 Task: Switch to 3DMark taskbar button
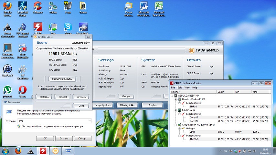pos(56,151)
